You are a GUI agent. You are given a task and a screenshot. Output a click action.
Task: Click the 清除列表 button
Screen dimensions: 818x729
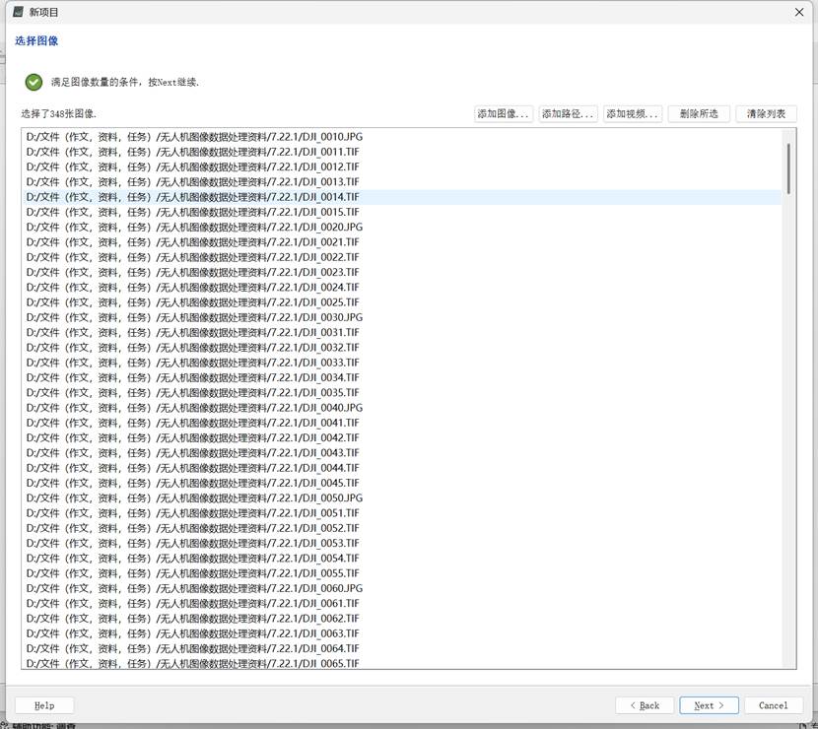tap(766, 113)
